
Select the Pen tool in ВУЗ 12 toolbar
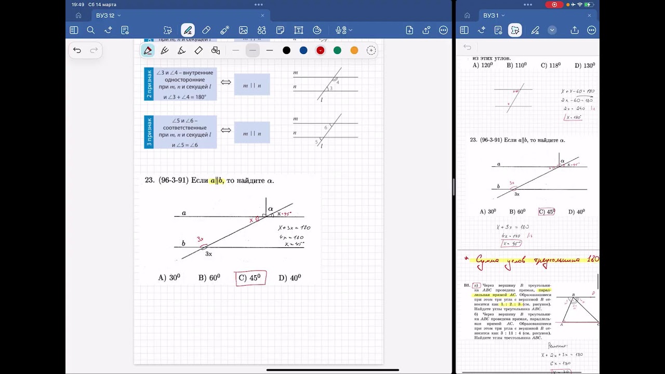[188, 30]
